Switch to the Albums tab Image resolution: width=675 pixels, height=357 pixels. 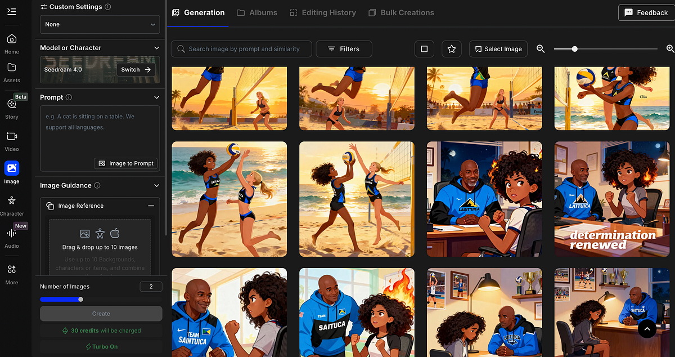(257, 12)
